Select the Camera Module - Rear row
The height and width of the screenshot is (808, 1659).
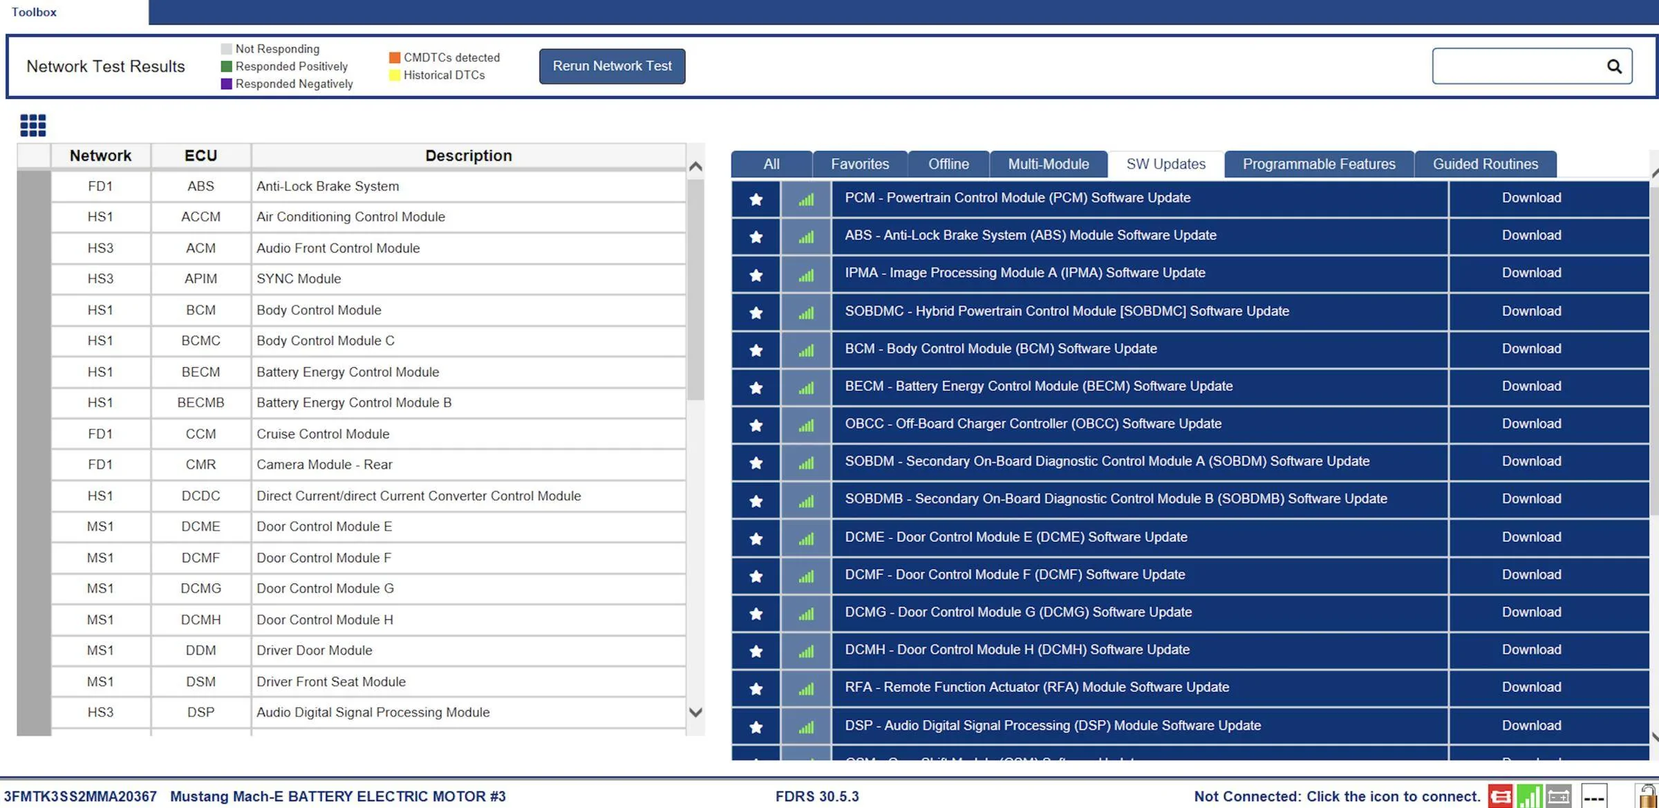click(368, 465)
